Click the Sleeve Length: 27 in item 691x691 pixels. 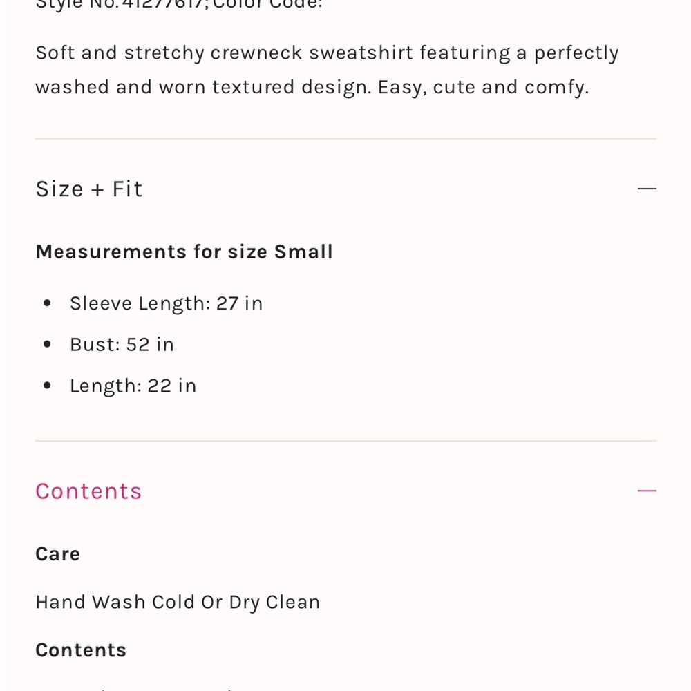click(166, 303)
